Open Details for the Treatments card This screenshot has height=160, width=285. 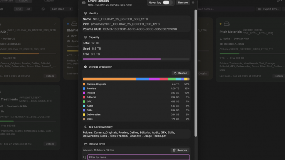point(50,144)
